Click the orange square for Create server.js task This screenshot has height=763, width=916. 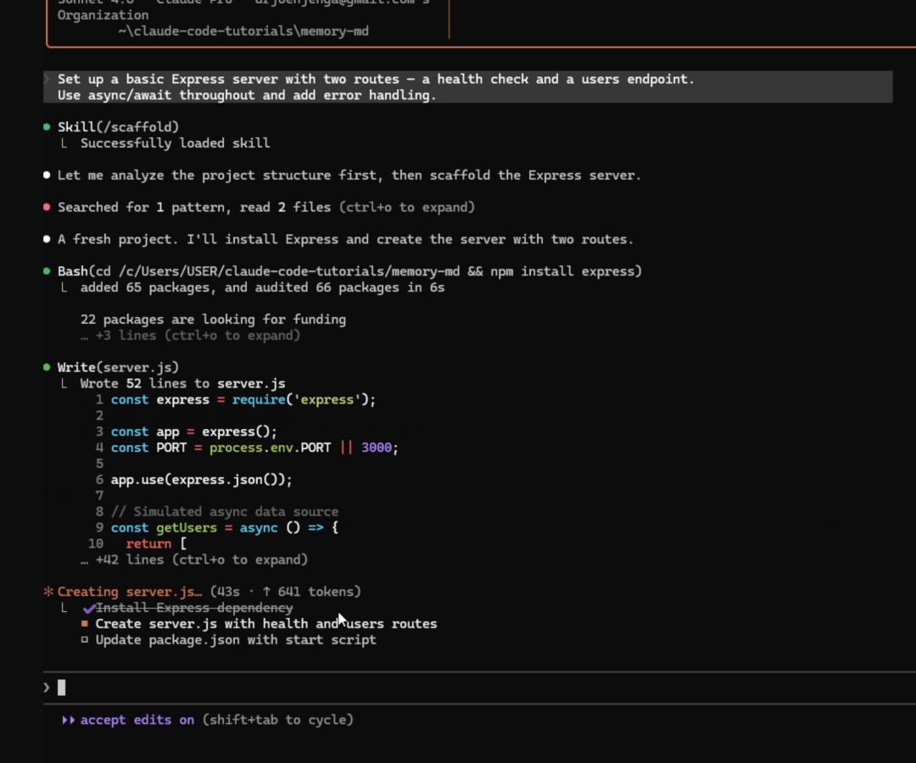click(85, 624)
